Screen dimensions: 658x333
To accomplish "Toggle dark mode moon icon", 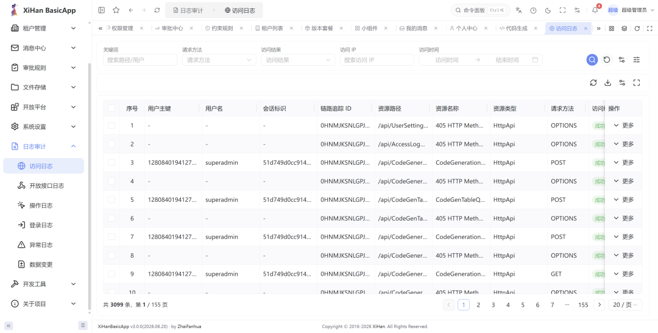I will (x=548, y=10).
